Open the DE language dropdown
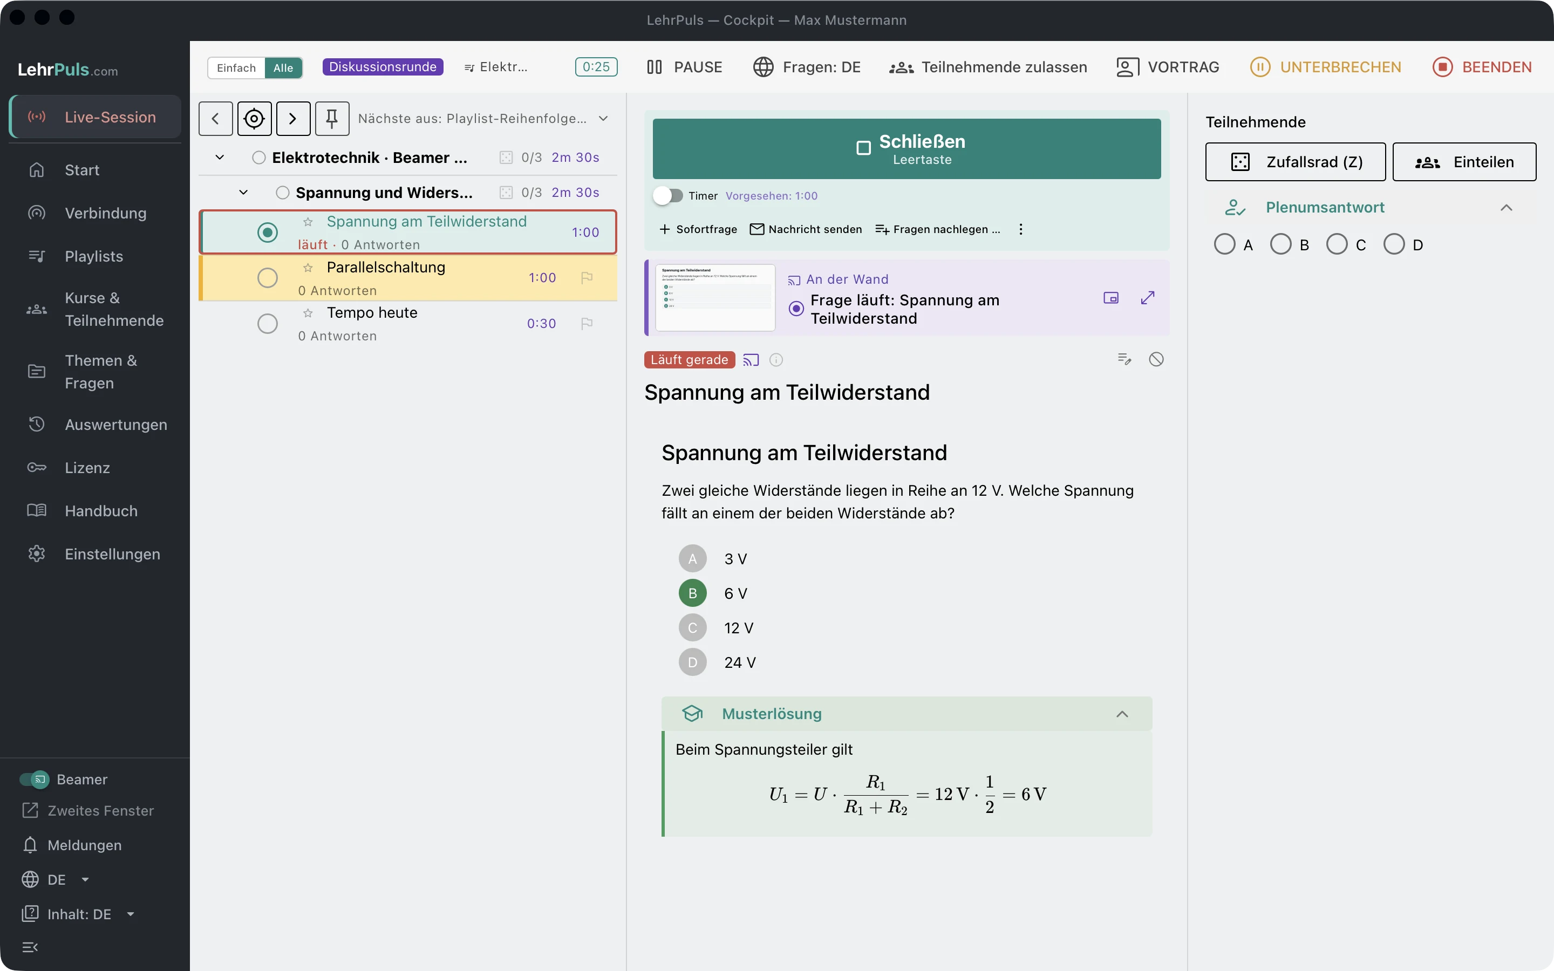This screenshot has height=971, width=1554. pos(56,879)
